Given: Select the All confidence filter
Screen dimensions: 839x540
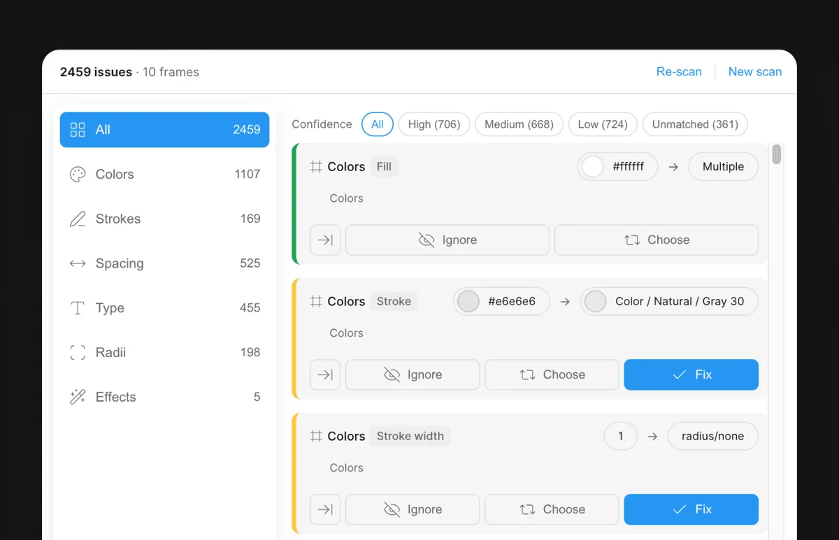Looking at the screenshot, I should pyautogui.click(x=378, y=124).
